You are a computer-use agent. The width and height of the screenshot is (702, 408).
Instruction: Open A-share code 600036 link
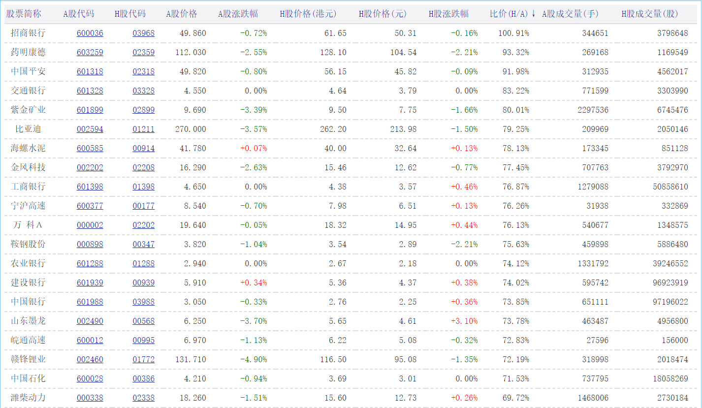point(90,33)
